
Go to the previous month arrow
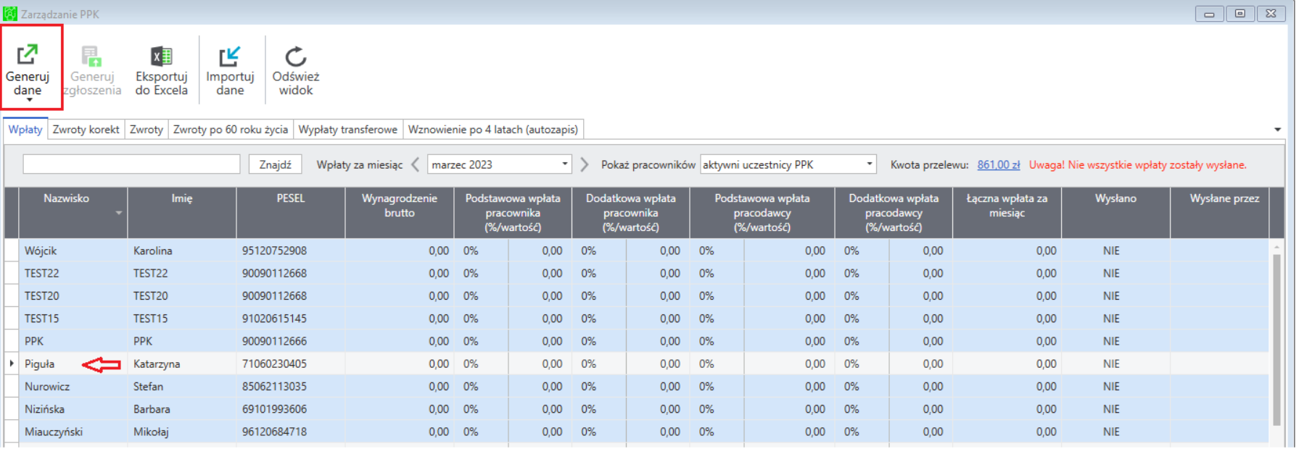[x=416, y=164]
